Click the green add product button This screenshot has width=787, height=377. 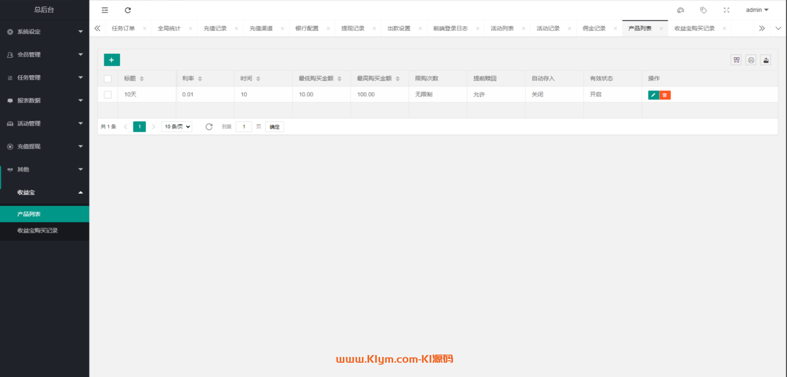[x=112, y=60]
